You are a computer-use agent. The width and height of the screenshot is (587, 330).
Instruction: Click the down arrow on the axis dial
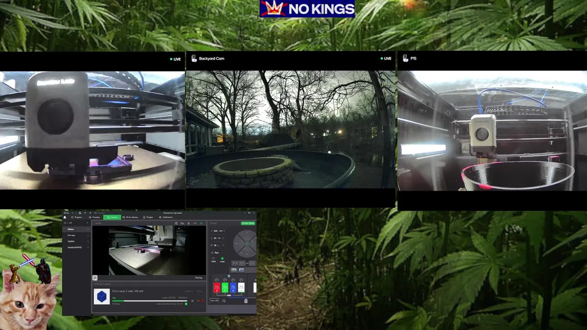point(247,254)
